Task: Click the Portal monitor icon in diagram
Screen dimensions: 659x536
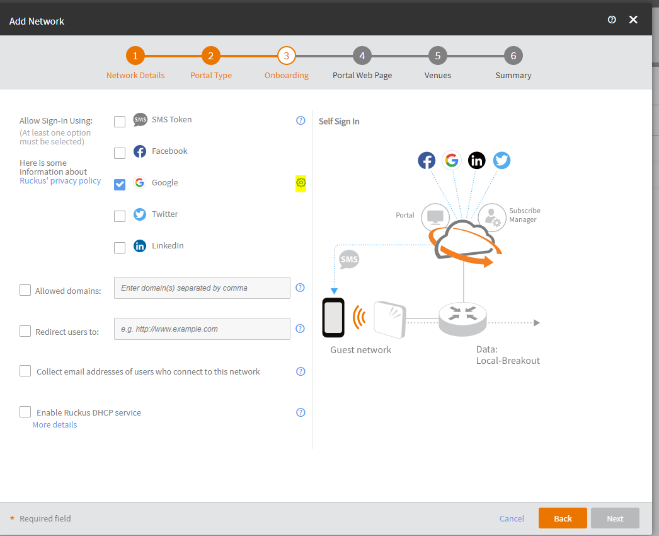Action: (x=435, y=218)
